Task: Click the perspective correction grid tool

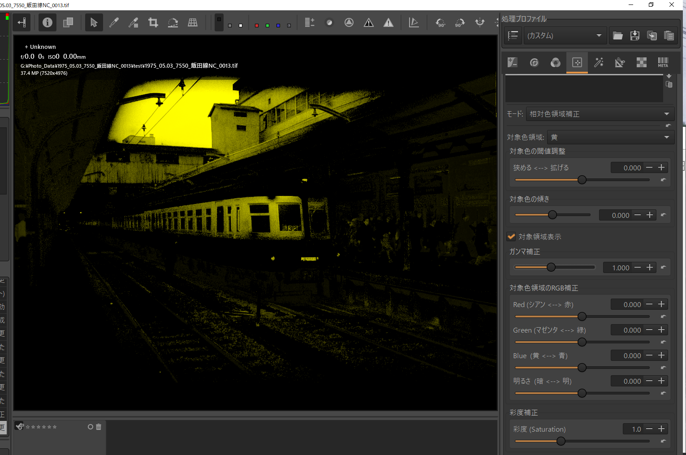Action: [193, 22]
